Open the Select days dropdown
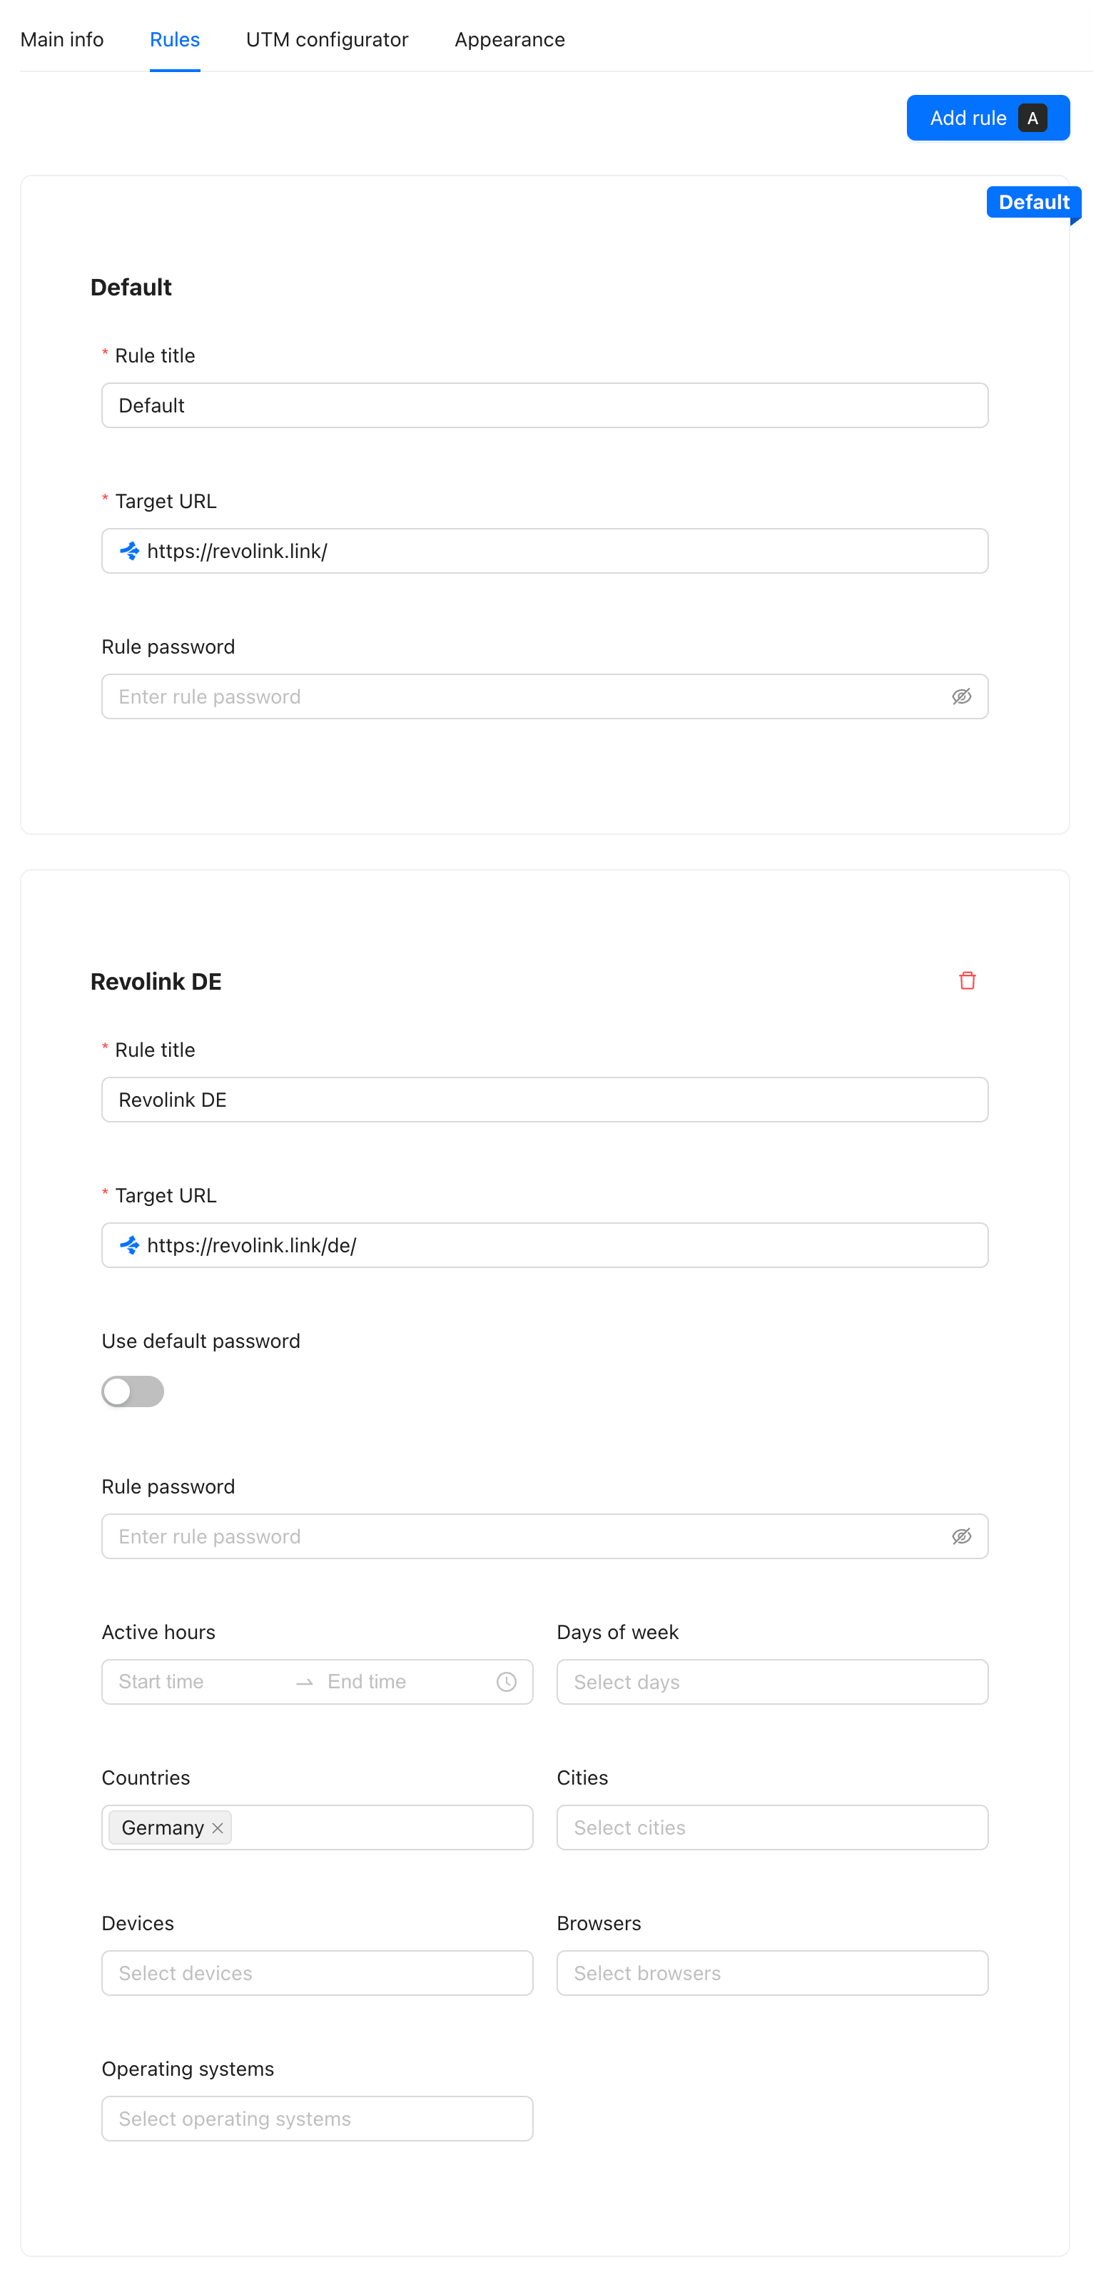Image resolution: width=1111 pixels, height=2287 pixels. coord(772,1680)
